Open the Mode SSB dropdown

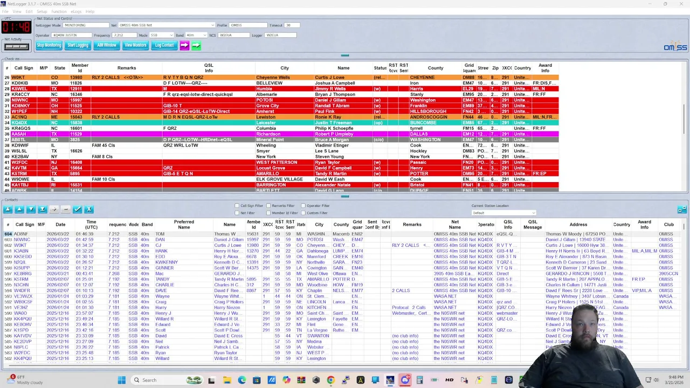pyautogui.click(x=162, y=35)
